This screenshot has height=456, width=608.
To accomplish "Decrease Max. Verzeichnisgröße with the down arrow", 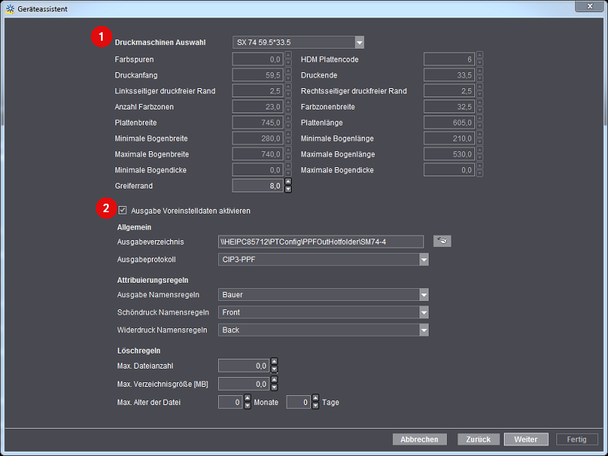I will 274,388.
